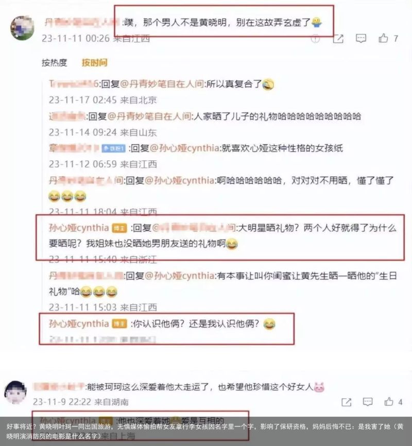Image resolution: width=412 pixels, height=446 pixels.
Task: Open @丹青妙笔自在人间 mention in first reply
Action: 162,84
